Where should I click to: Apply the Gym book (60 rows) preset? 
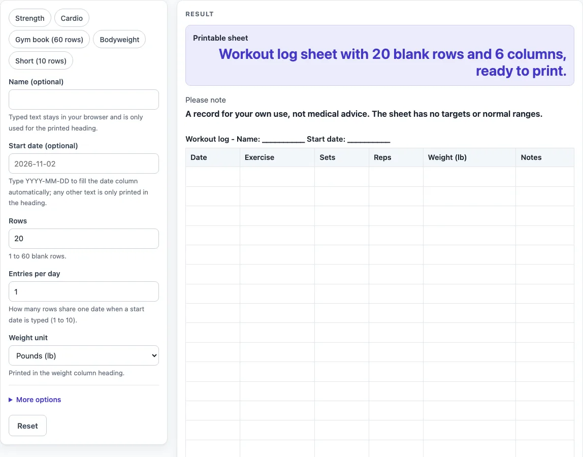coord(49,40)
